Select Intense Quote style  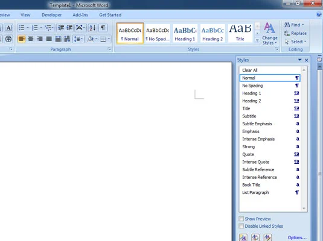[x=270, y=162]
